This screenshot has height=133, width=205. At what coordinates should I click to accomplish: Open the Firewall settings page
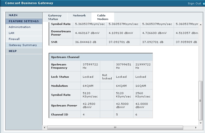[14, 39]
